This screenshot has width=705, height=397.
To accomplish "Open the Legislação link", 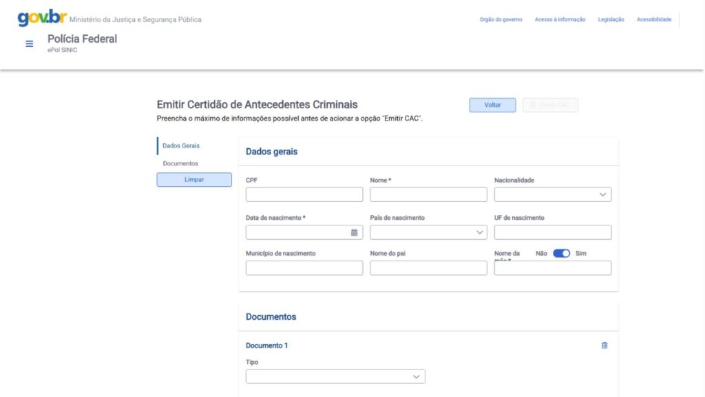I will [611, 19].
